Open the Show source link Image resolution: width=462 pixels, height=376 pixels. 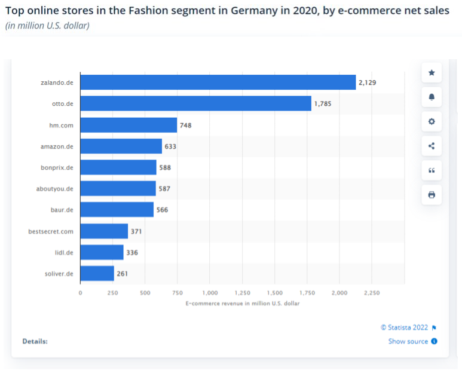[x=408, y=341]
